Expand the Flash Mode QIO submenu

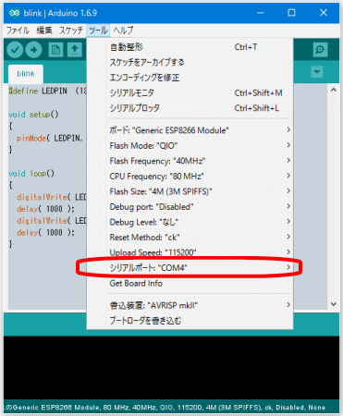[x=190, y=145]
